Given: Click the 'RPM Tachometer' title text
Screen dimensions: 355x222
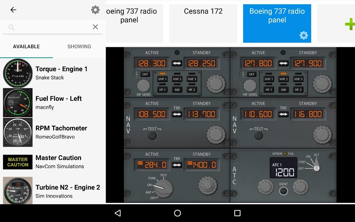Looking at the screenshot, I should 61,128.
